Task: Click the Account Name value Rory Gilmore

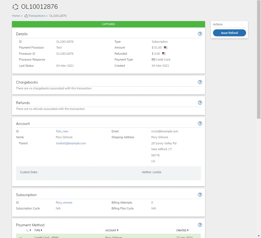Action: 64,137
